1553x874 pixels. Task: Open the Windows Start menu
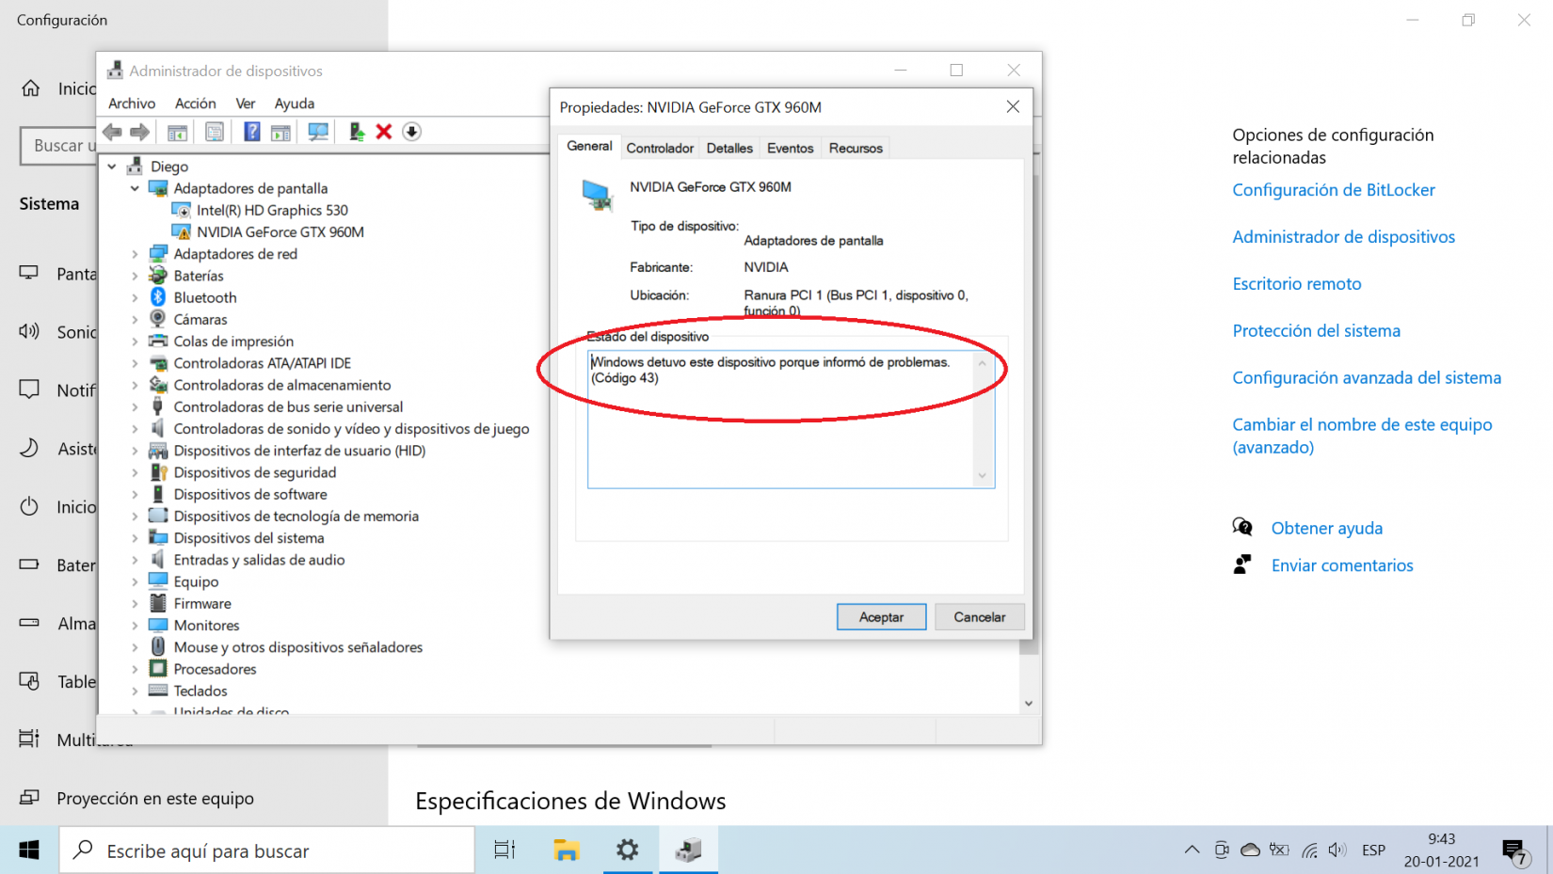(29, 850)
